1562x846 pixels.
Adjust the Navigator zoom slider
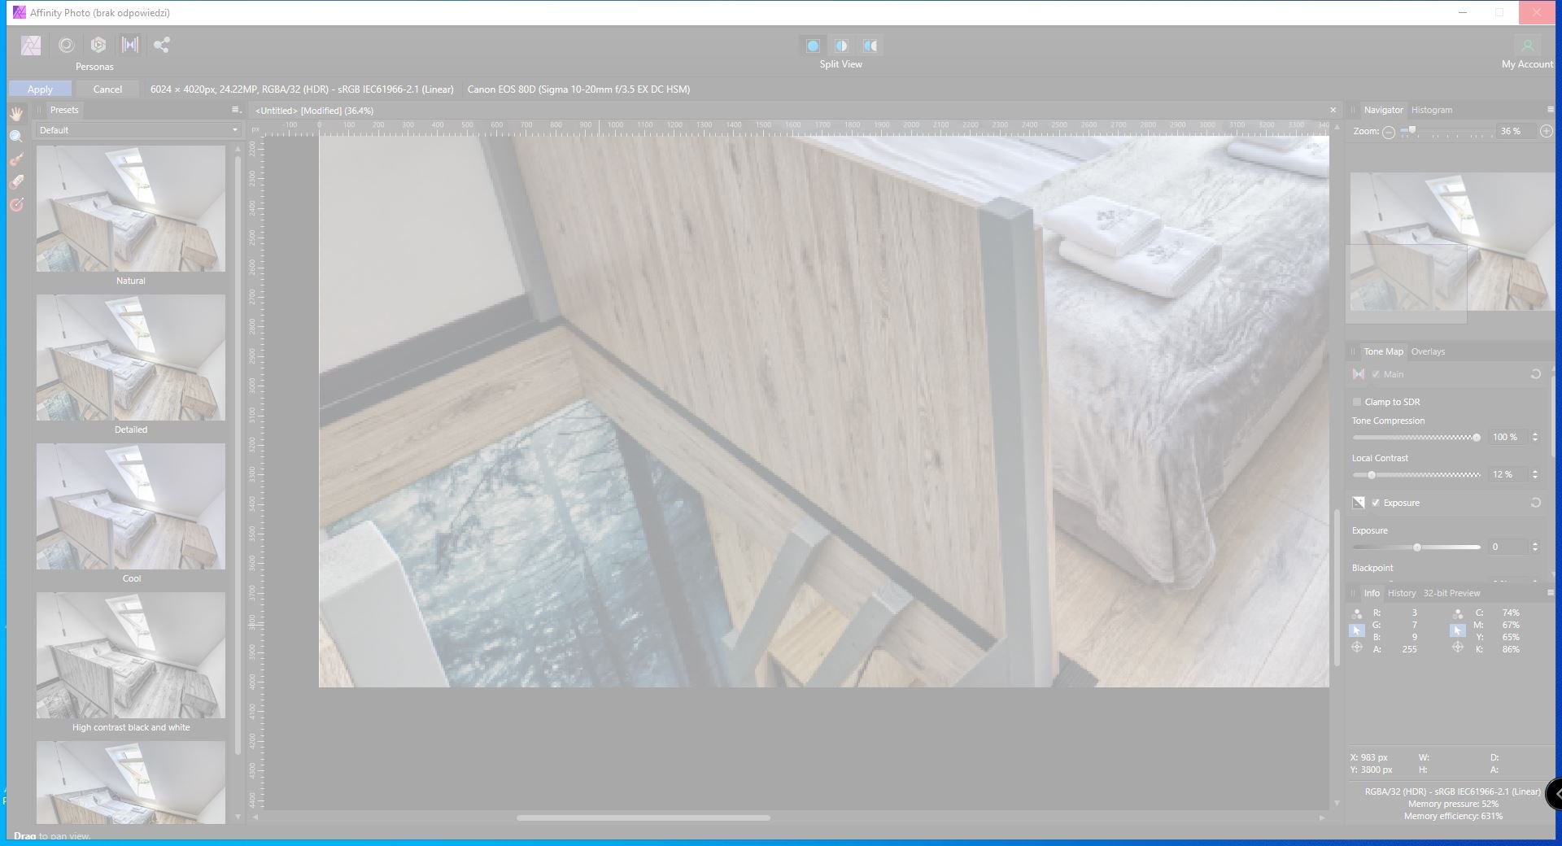(x=1446, y=132)
